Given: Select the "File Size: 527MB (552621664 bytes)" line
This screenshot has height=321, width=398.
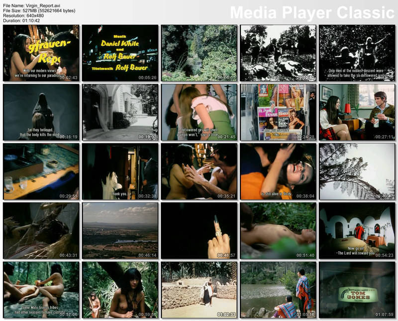Looking at the screenshot, I should pyautogui.click(x=39, y=10).
